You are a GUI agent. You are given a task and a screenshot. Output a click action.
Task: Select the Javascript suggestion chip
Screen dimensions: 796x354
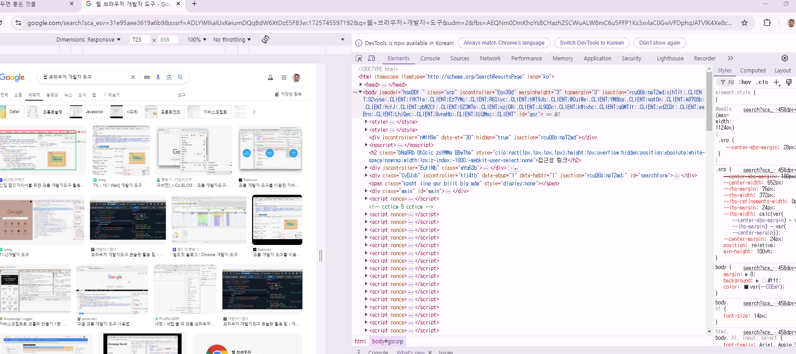(x=88, y=112)
